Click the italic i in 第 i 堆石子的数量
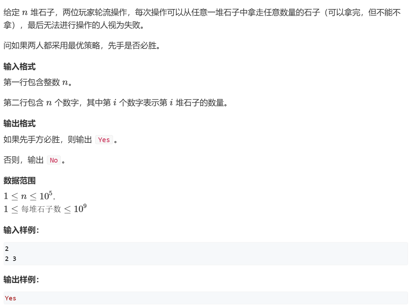This screenshot has height=306, width=413. [x=171, y=103]
